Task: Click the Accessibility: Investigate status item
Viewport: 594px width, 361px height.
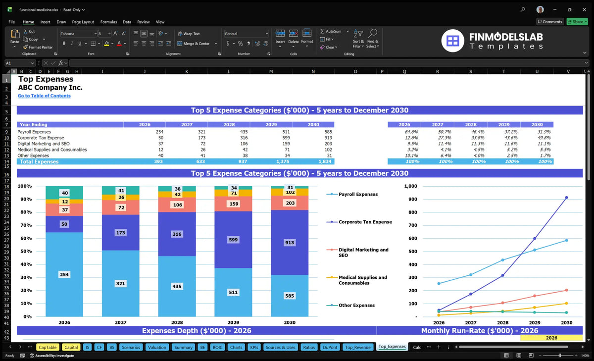Action: (51, 356)
